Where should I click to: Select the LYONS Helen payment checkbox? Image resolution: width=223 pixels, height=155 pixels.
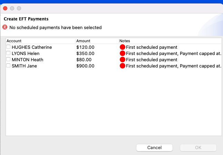coord(8,53)
